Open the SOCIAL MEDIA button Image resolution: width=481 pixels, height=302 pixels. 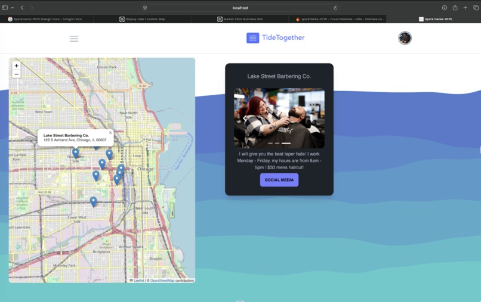[279, 180]
